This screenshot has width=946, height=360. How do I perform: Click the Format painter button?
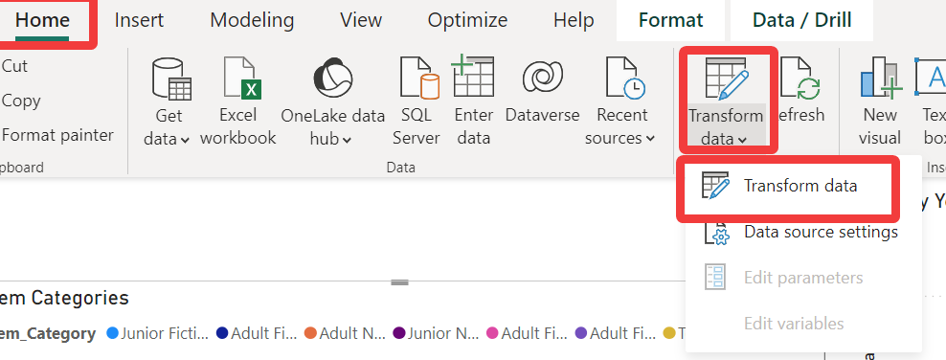(57, 135)
